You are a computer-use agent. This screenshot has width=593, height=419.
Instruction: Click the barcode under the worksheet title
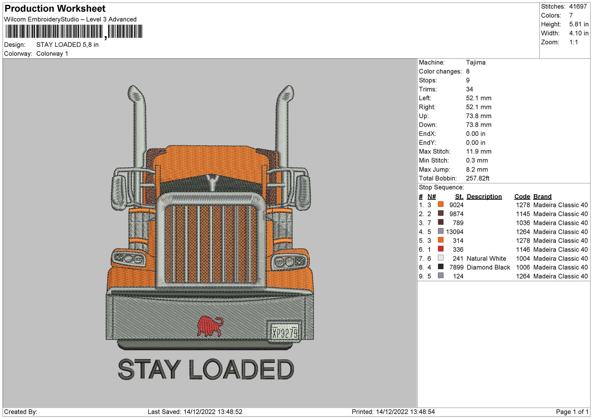pyautogui.click(x=74, y=32)
